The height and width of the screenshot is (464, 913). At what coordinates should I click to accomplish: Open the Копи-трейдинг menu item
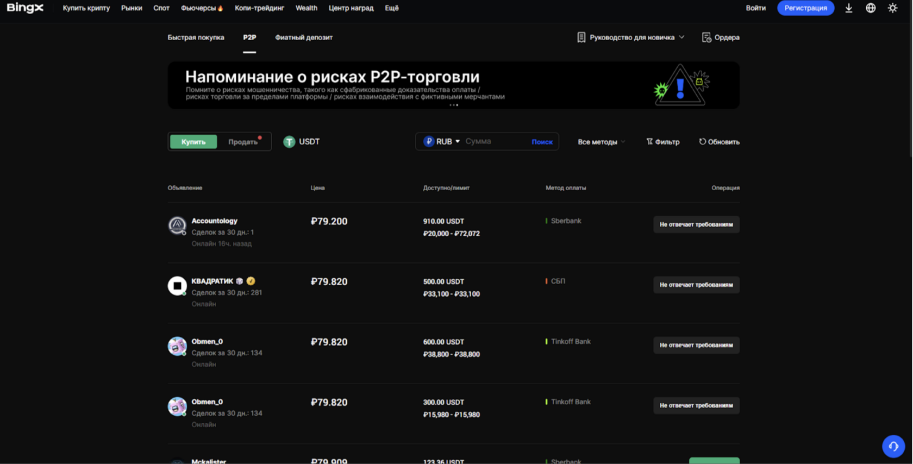click(x=259, y=8)
